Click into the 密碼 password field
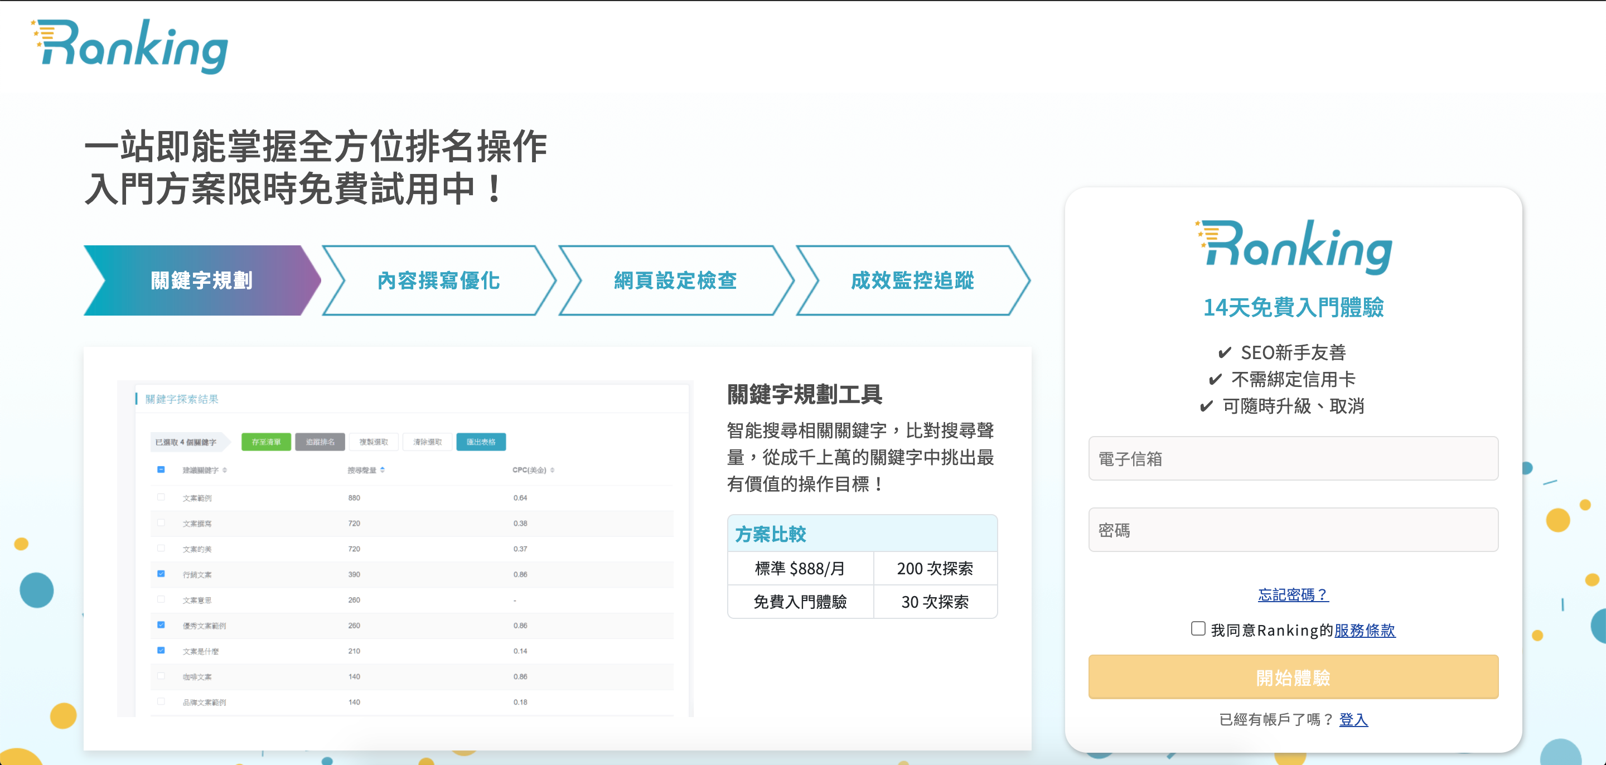The image size is (1606, 765). tap(1293, 530)
